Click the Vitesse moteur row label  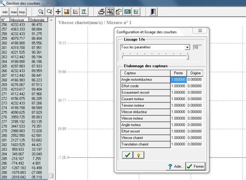point(145,118)
